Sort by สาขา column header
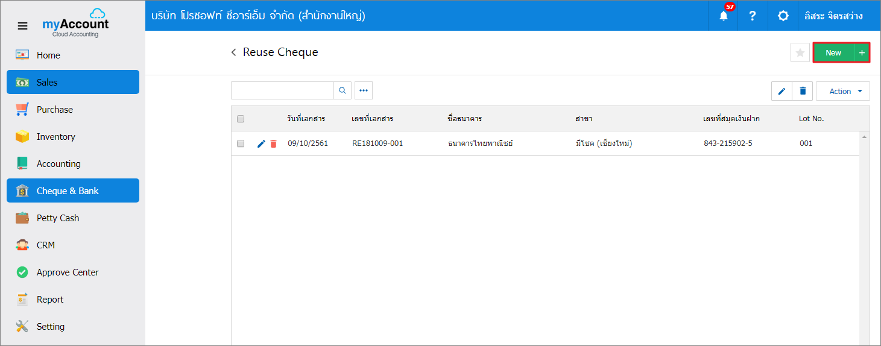The image size is (881, 346). [x=584, y=119]
